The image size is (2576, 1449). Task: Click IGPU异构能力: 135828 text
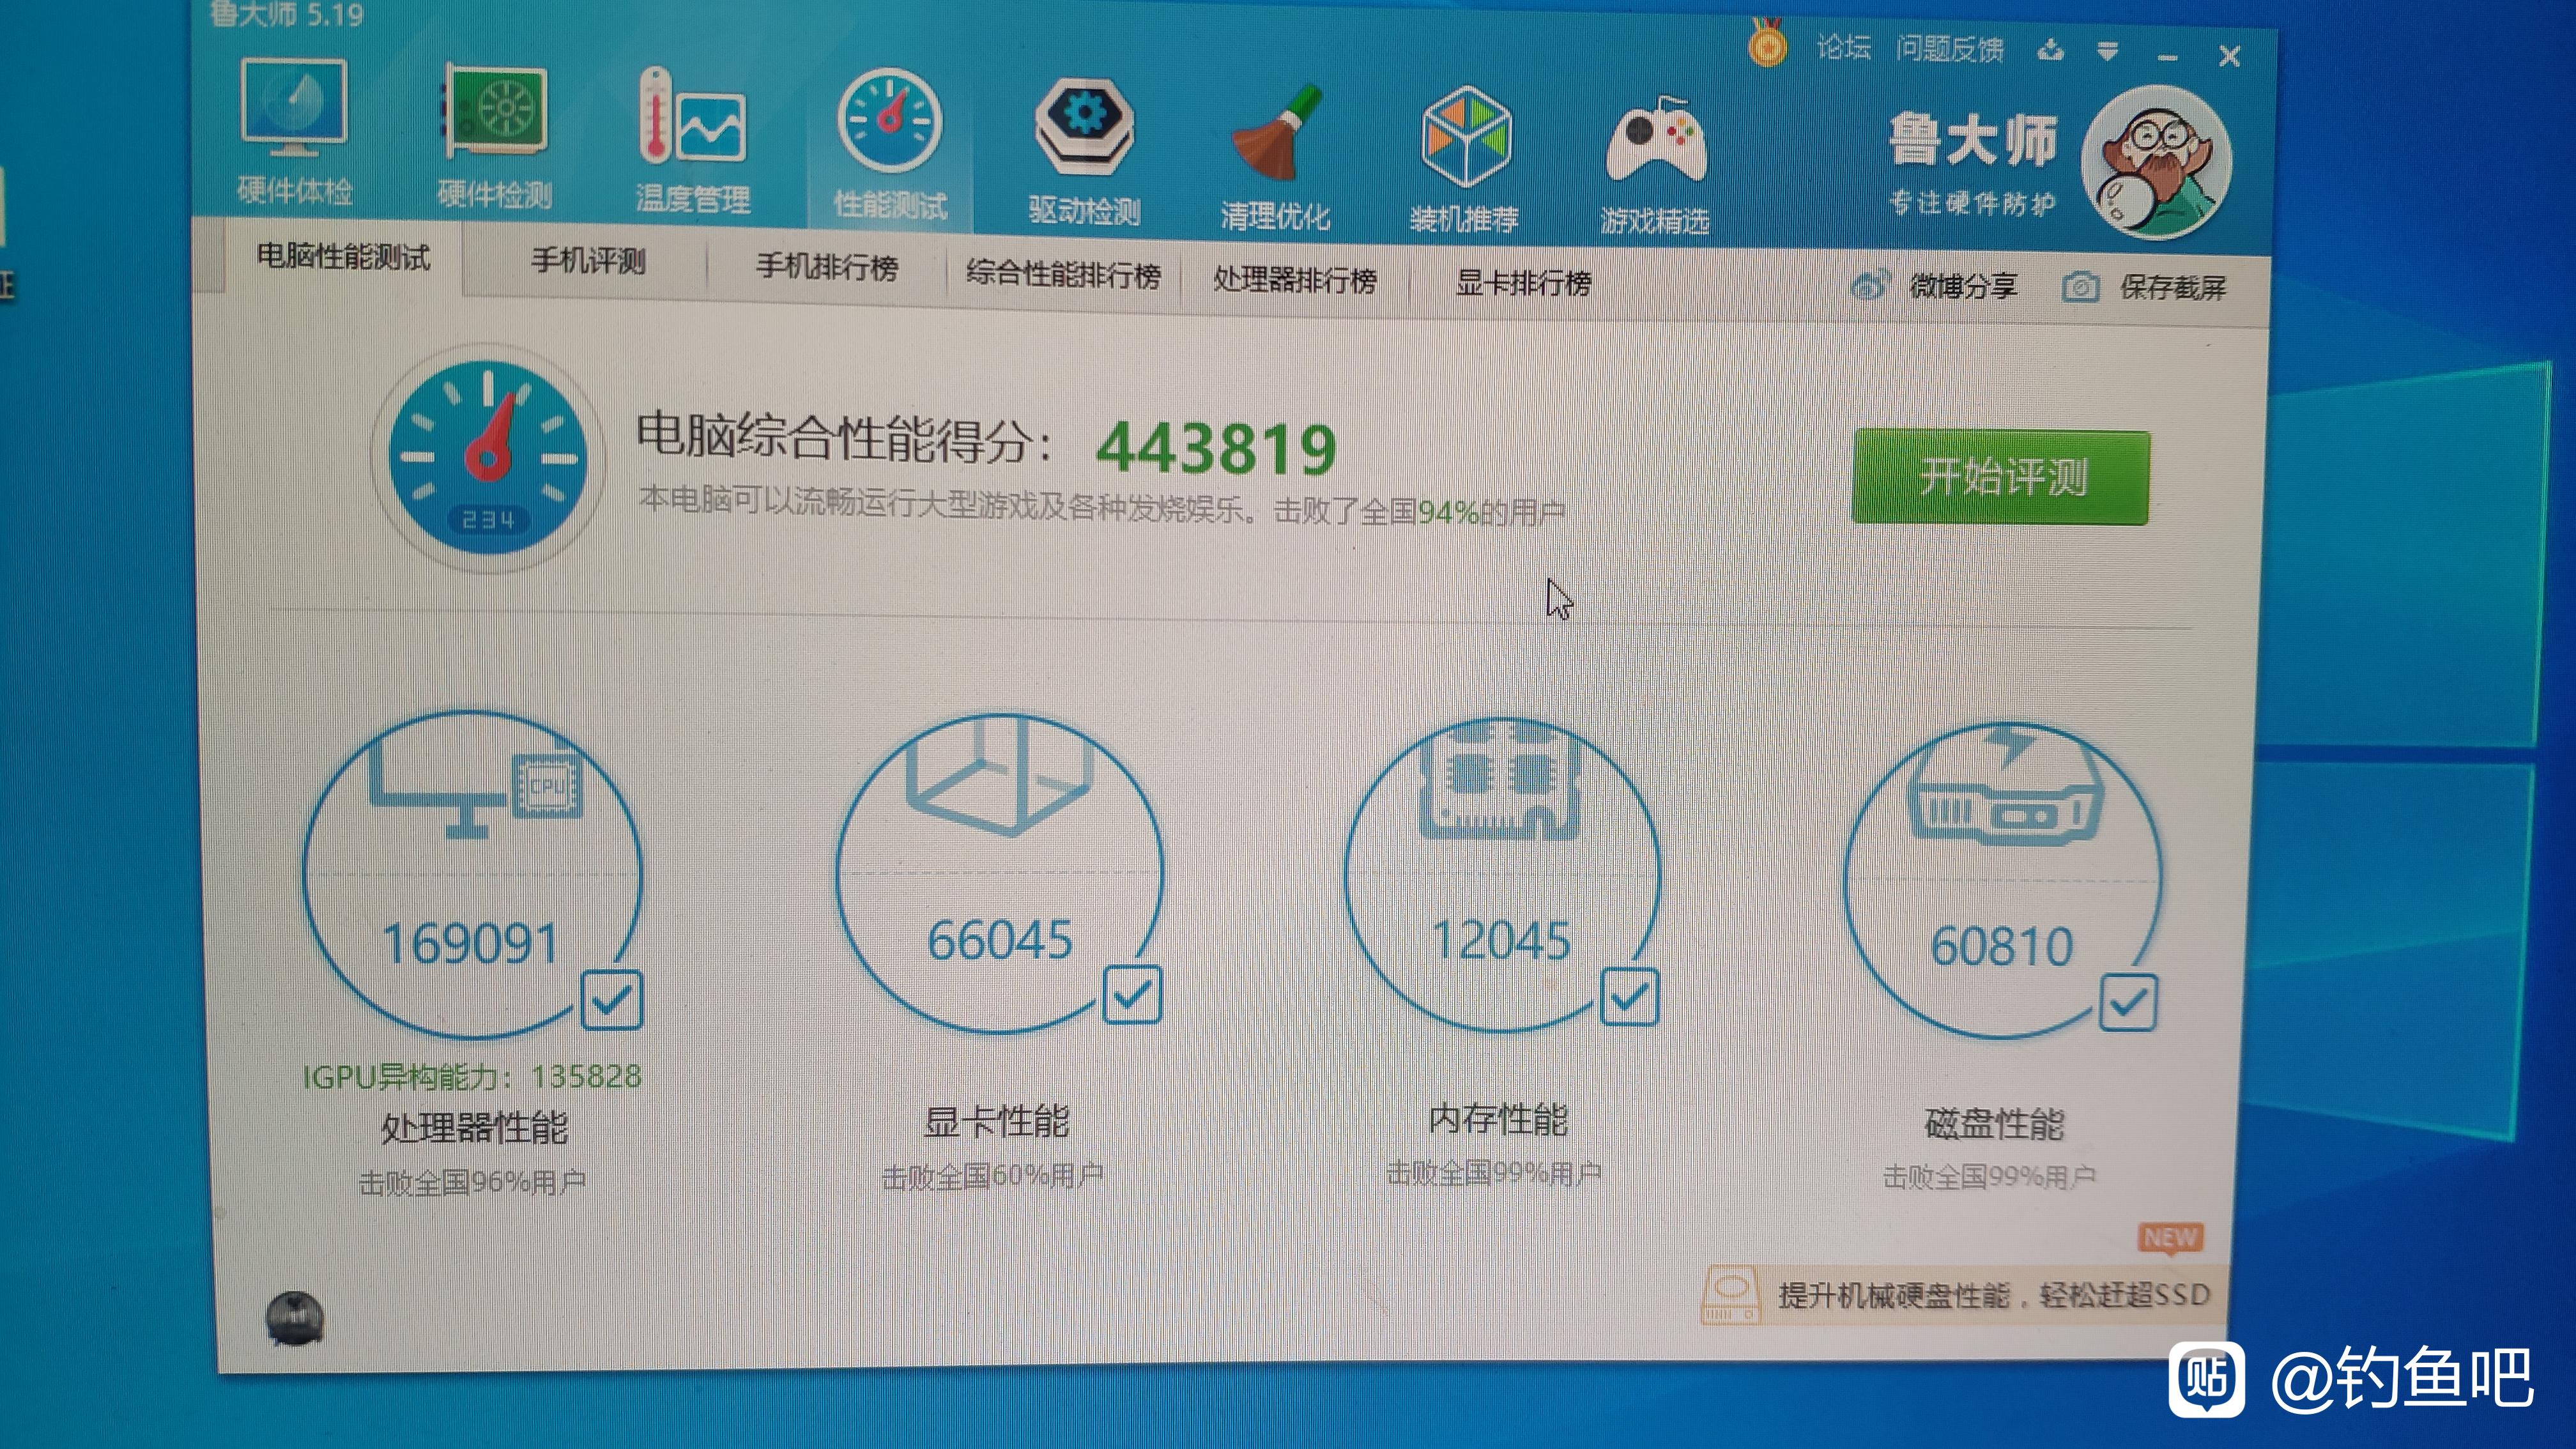point(472,1077)
